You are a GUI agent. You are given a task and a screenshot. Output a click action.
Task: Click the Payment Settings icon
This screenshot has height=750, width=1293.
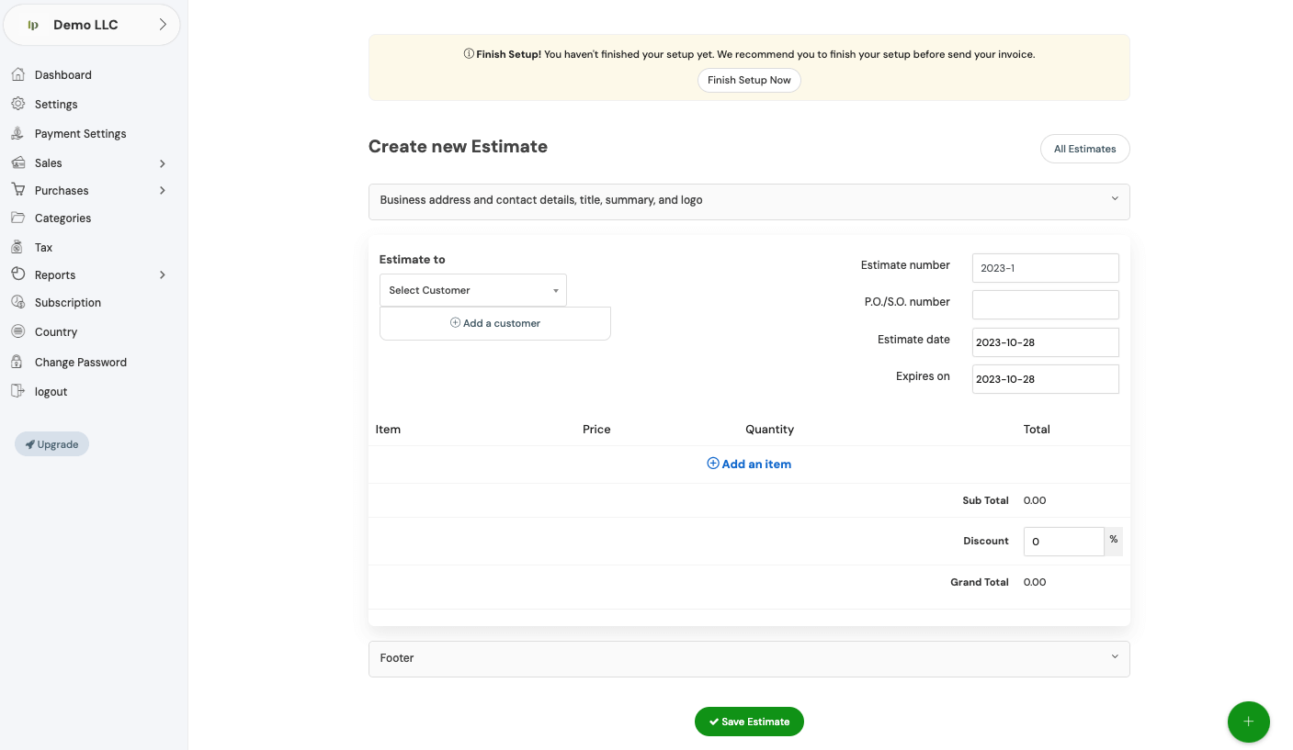(17, 133)
